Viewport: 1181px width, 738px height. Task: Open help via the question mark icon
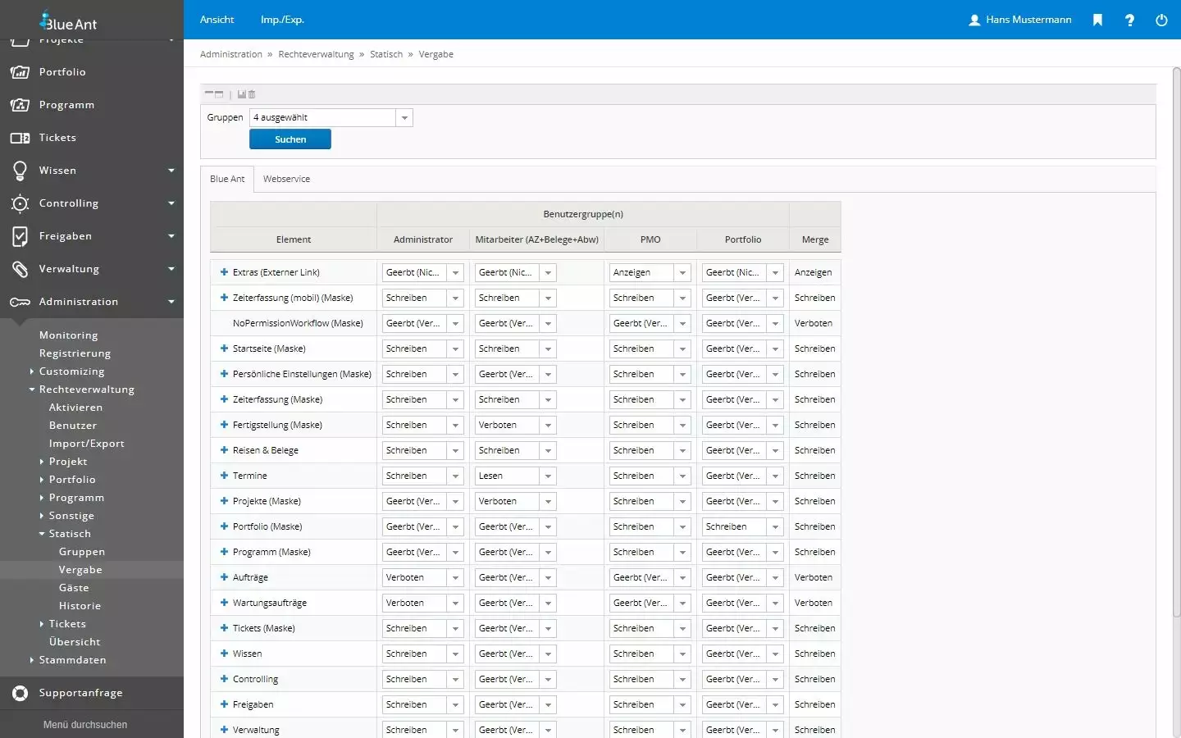(1129, 20)
